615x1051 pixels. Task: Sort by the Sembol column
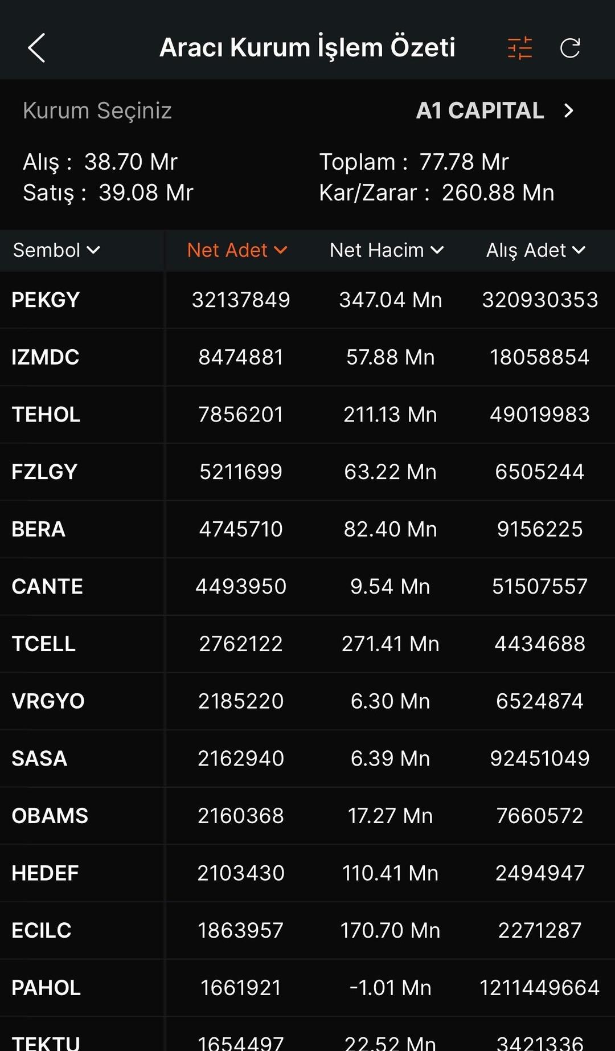56,250
